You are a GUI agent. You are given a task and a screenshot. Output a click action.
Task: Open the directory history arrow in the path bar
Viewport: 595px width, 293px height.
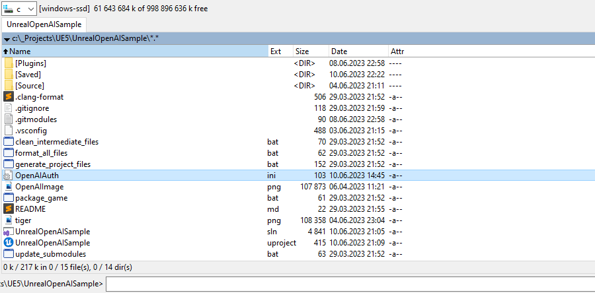7,39
